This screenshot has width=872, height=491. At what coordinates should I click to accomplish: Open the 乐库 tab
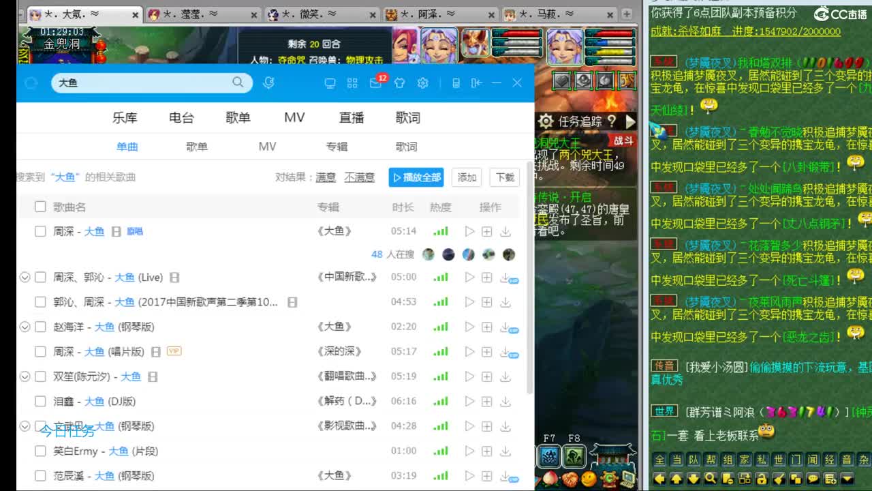coord(125,118)
